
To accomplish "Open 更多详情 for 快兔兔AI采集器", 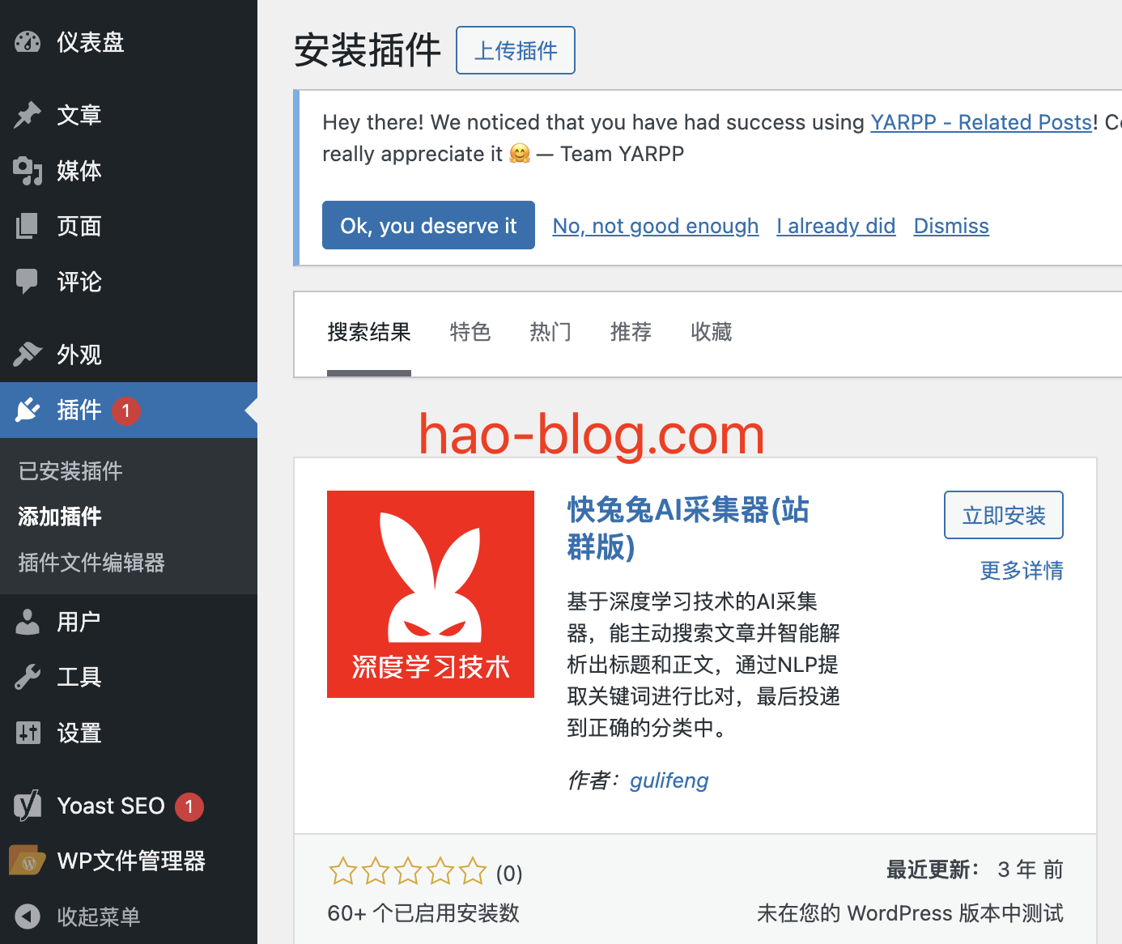I will pos(1022,571).
